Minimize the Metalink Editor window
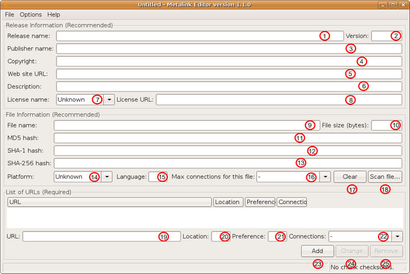This screenshot has width=410, height=274. click(383, 4)
